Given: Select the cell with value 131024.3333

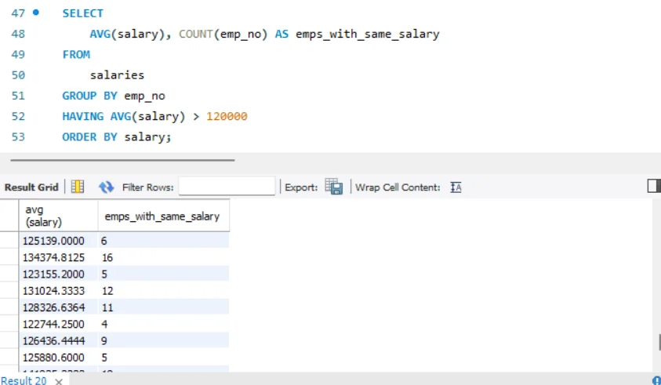Looking at the screenshot, I should coord(53,290).
